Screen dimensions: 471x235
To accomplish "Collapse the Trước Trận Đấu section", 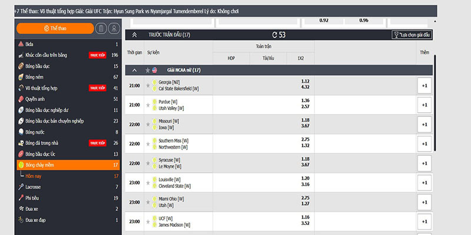I will coord(135,35).
